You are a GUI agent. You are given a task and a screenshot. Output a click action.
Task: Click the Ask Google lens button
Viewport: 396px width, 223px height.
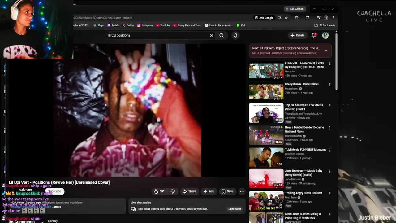pyautogui.click(x=264, y=18)
